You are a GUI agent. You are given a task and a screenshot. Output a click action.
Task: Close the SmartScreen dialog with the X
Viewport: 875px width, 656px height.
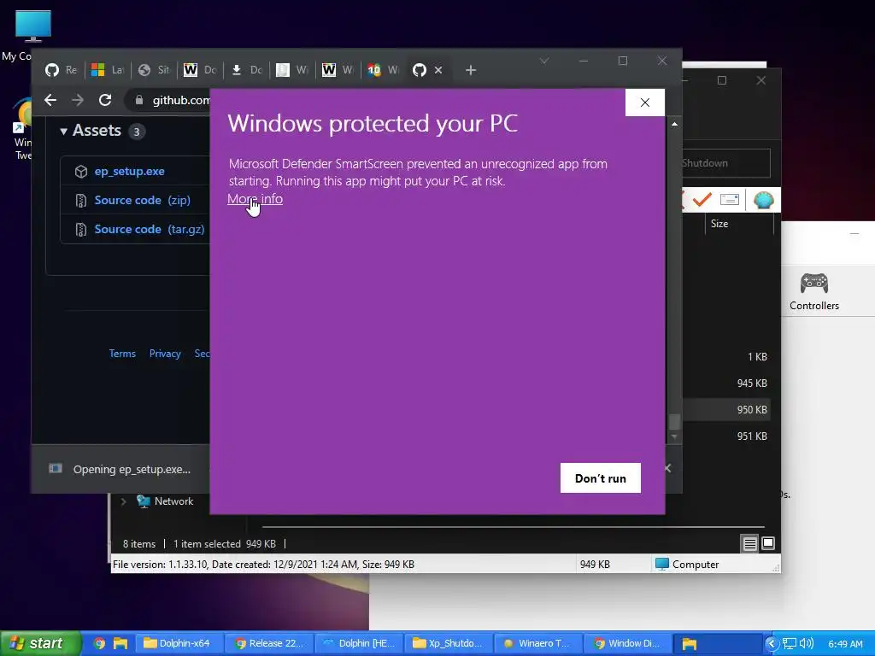click(x=644, y=102)
